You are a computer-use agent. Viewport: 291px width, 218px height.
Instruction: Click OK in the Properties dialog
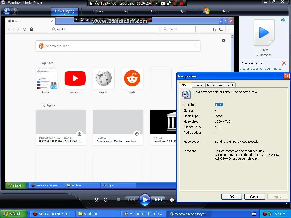[x=232, y=196]
